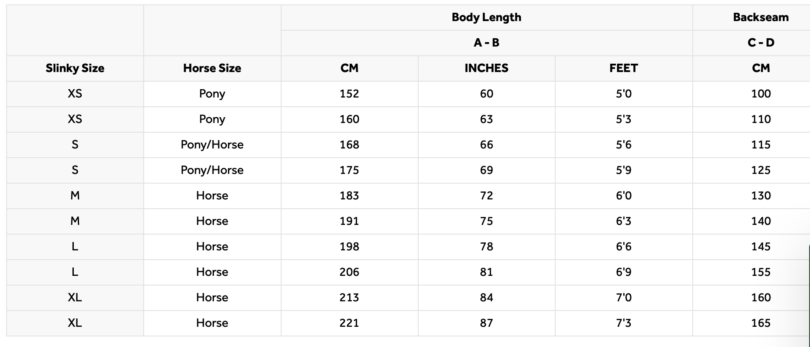
Task: Select the 75 inches cell
Action: [x=487, y=221]
